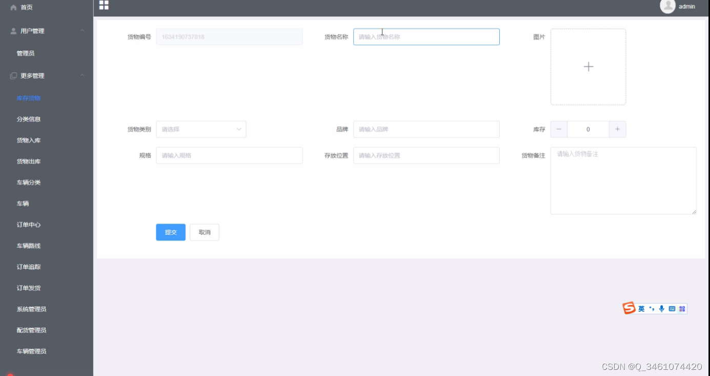This screenshot has width=710, height=376.
Task: Toggle the 英 language mode indicator
Action: click(641, 309)
